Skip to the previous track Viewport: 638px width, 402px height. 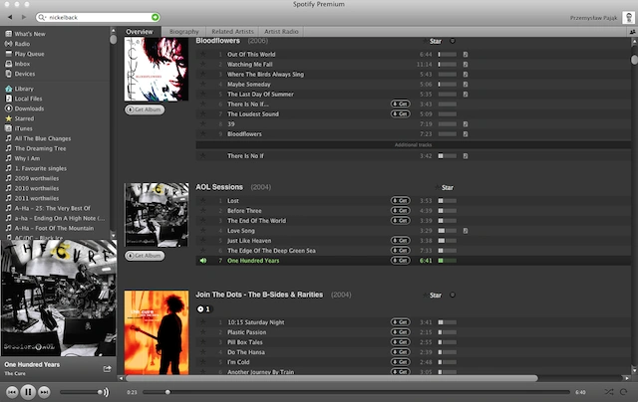coord(12,392)
